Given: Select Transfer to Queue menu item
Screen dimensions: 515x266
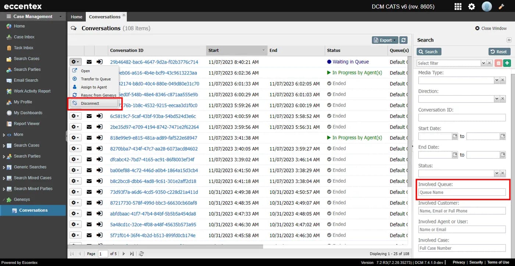Looking at the screenshot, I should point(96,79).
